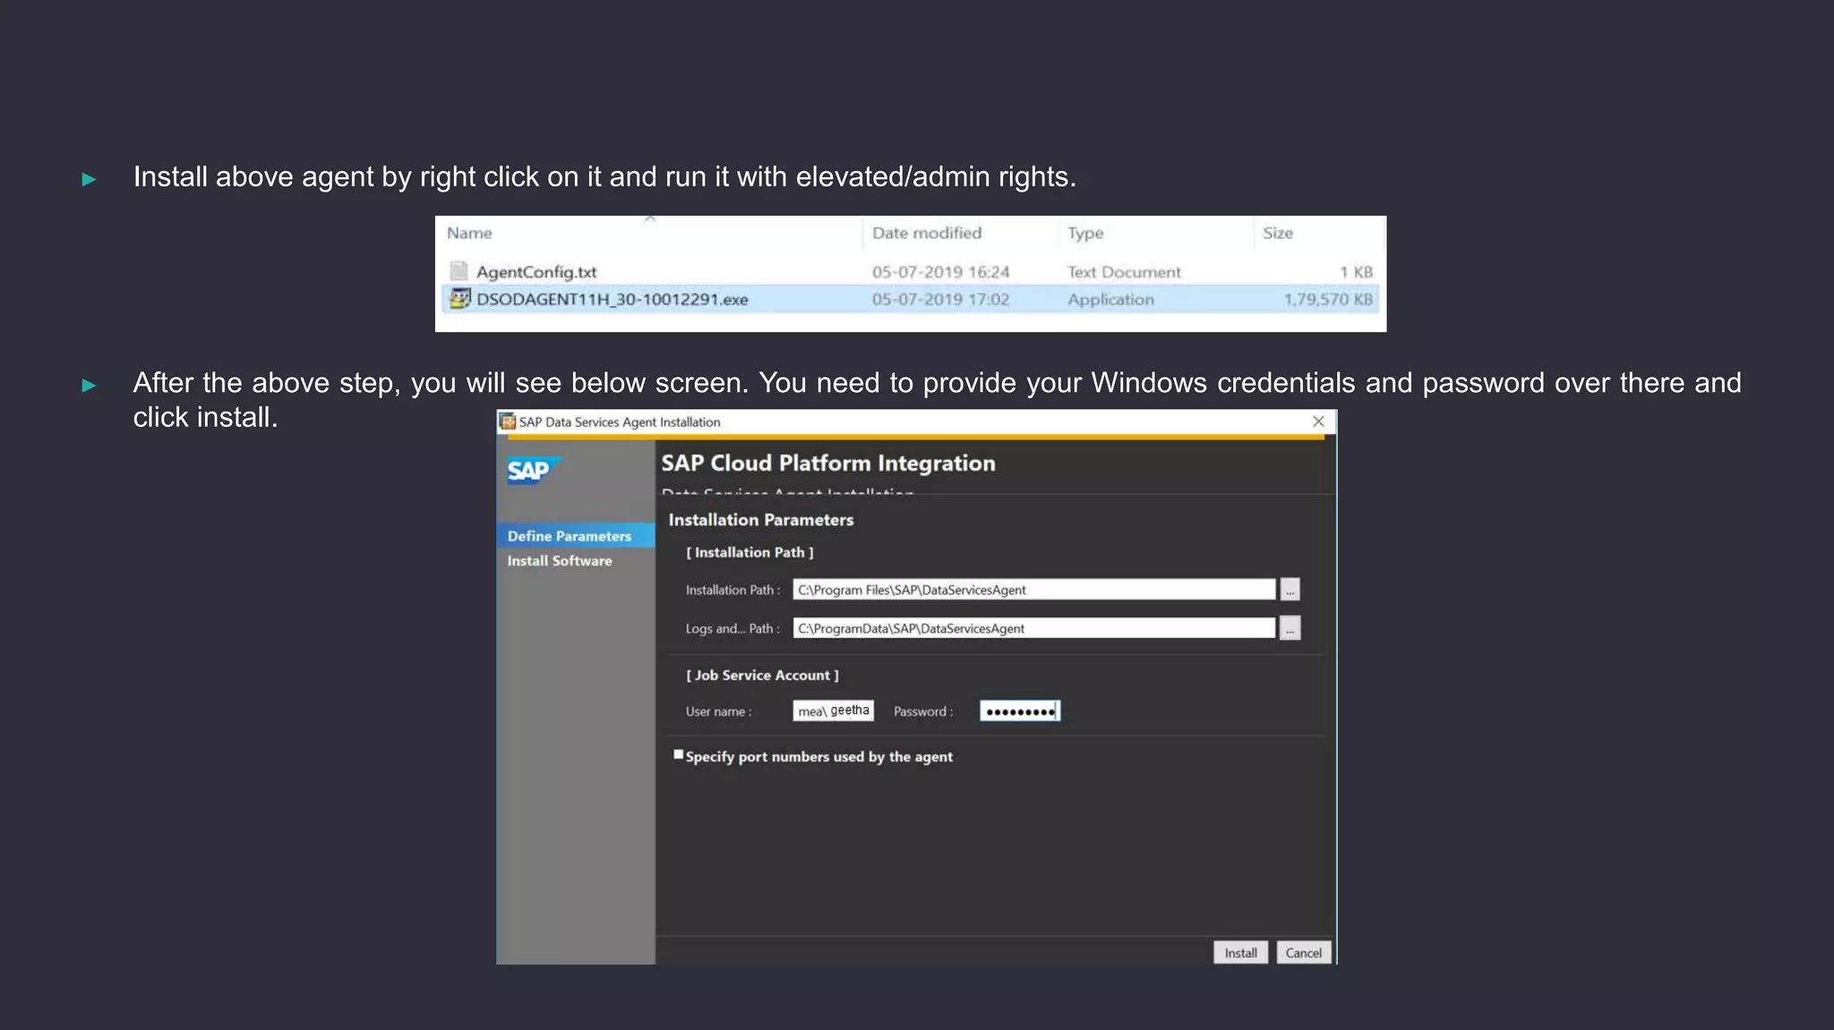Sort files by Date modified column

tap(927, 233)
